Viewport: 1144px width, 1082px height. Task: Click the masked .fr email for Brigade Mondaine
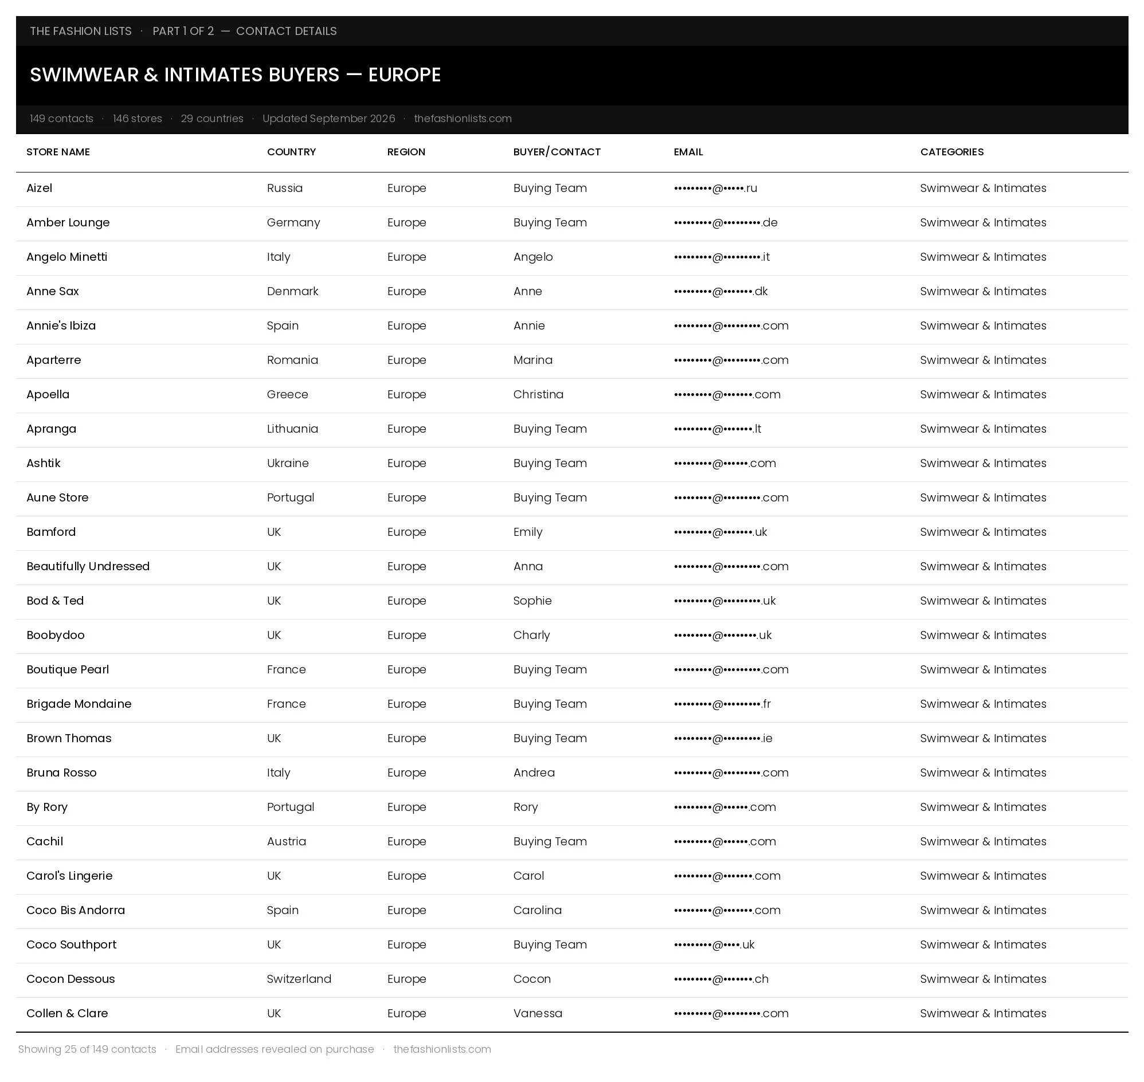click(x=722, y=704)
